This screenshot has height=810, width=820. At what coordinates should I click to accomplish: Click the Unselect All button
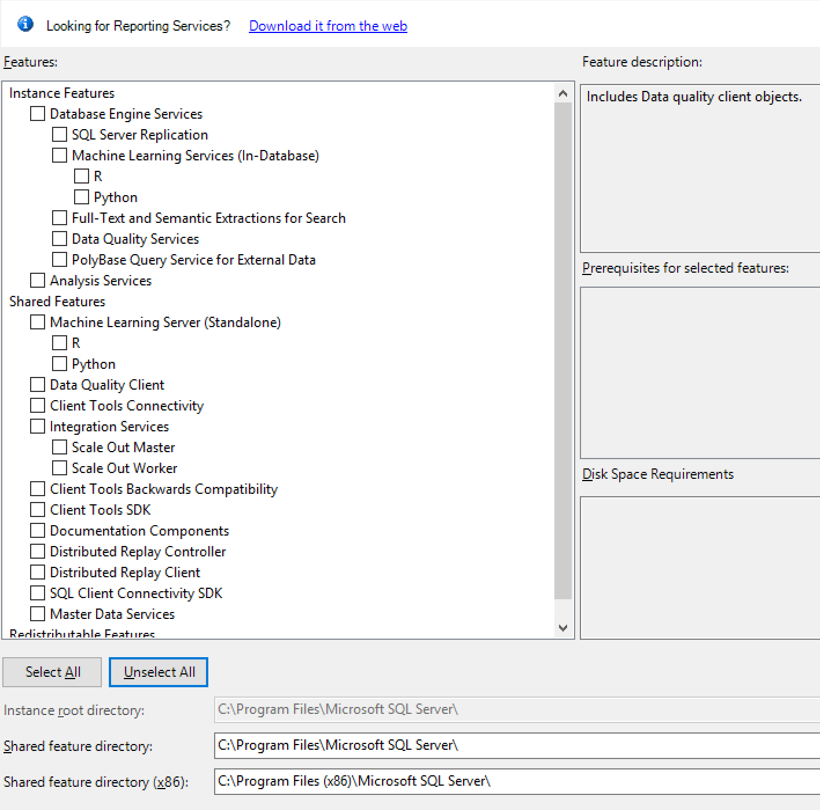point(159,672)
